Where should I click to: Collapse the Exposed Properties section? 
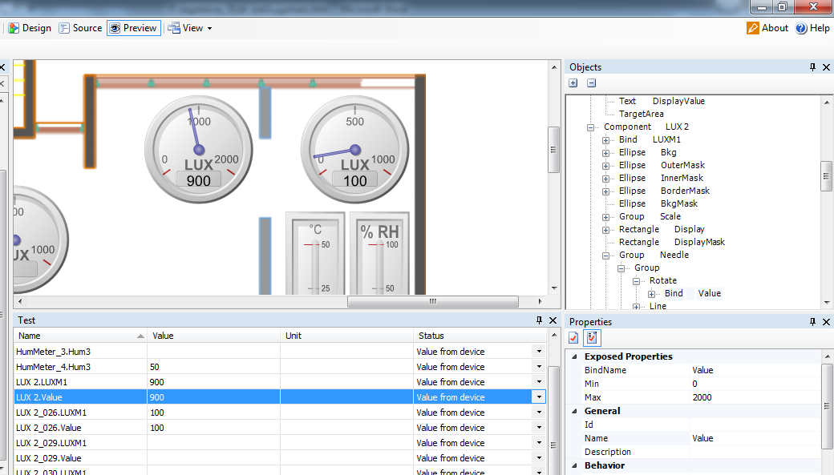point(574,356)
